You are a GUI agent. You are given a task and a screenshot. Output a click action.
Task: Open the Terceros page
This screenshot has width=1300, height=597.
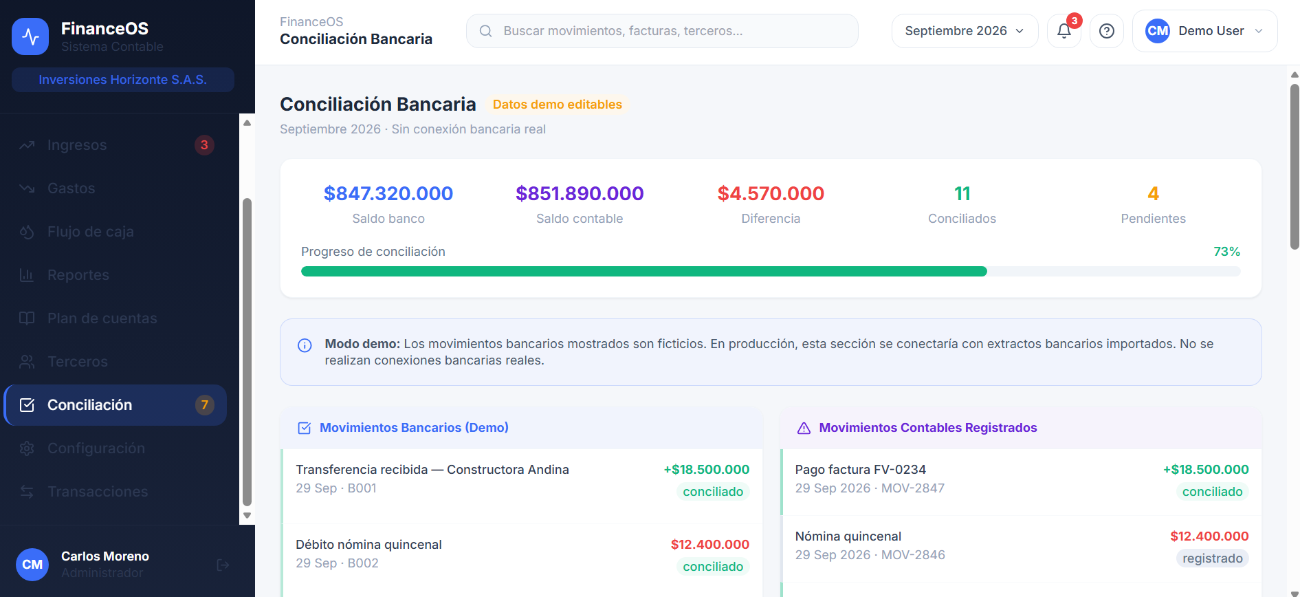click(115, 362)
